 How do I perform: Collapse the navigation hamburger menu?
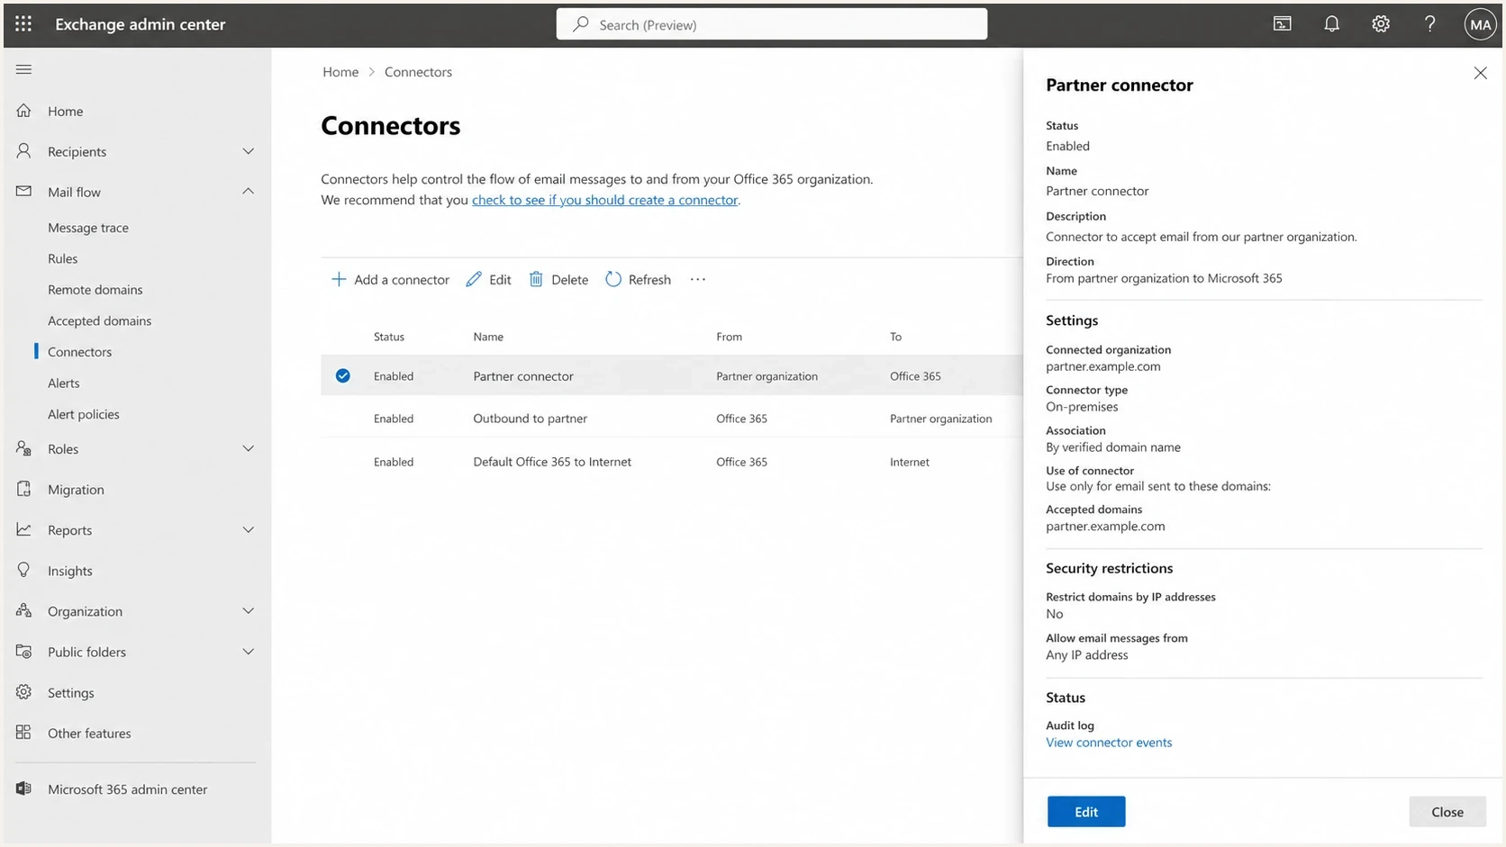point(24,69)
